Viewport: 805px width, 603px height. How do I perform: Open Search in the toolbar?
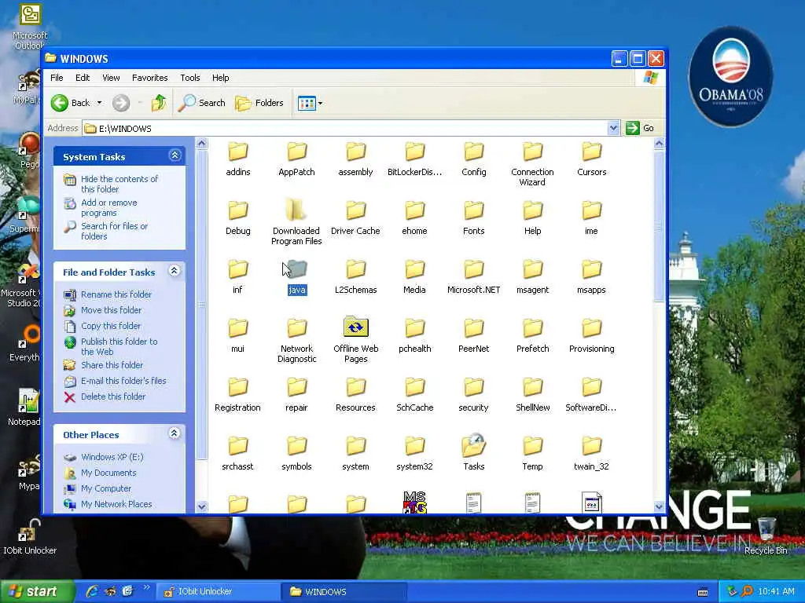click(202, 103)
